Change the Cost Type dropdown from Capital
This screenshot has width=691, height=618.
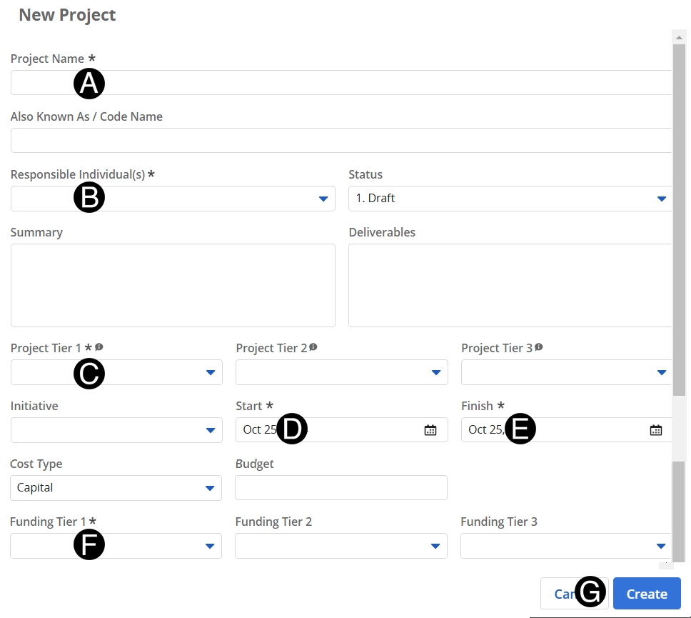210,488
